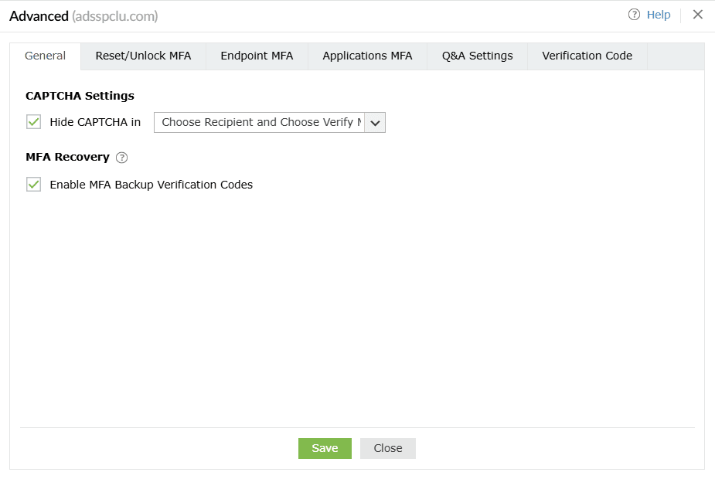This screenshot has width=715, height=479.
Task: Open the Verification Code tab
Action: [x=587, y=56]
